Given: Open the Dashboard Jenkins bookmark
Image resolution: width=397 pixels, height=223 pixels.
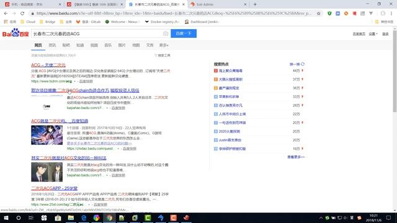Looking at the screenshot, I should pos(202,22).
